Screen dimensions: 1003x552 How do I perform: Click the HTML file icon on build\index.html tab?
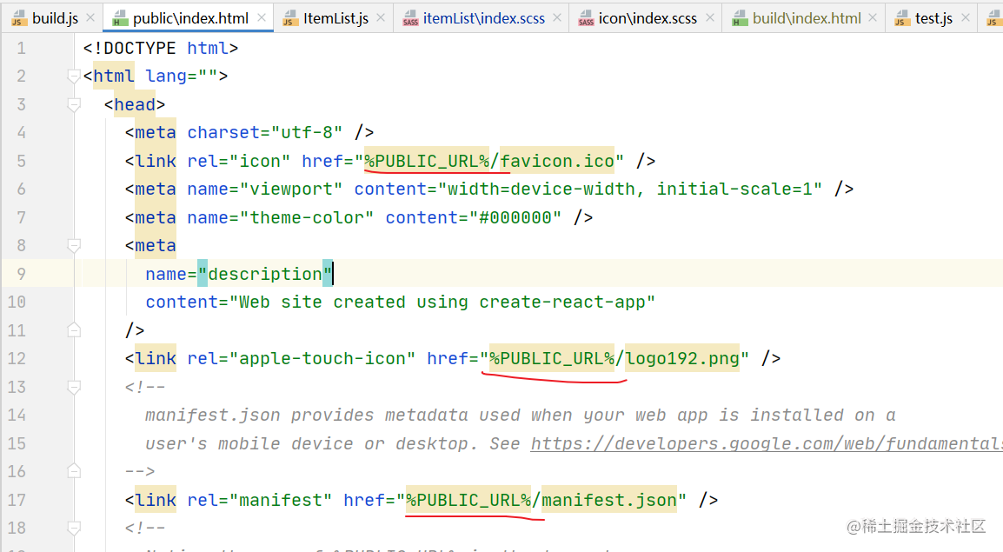click(x=740, y=18)
